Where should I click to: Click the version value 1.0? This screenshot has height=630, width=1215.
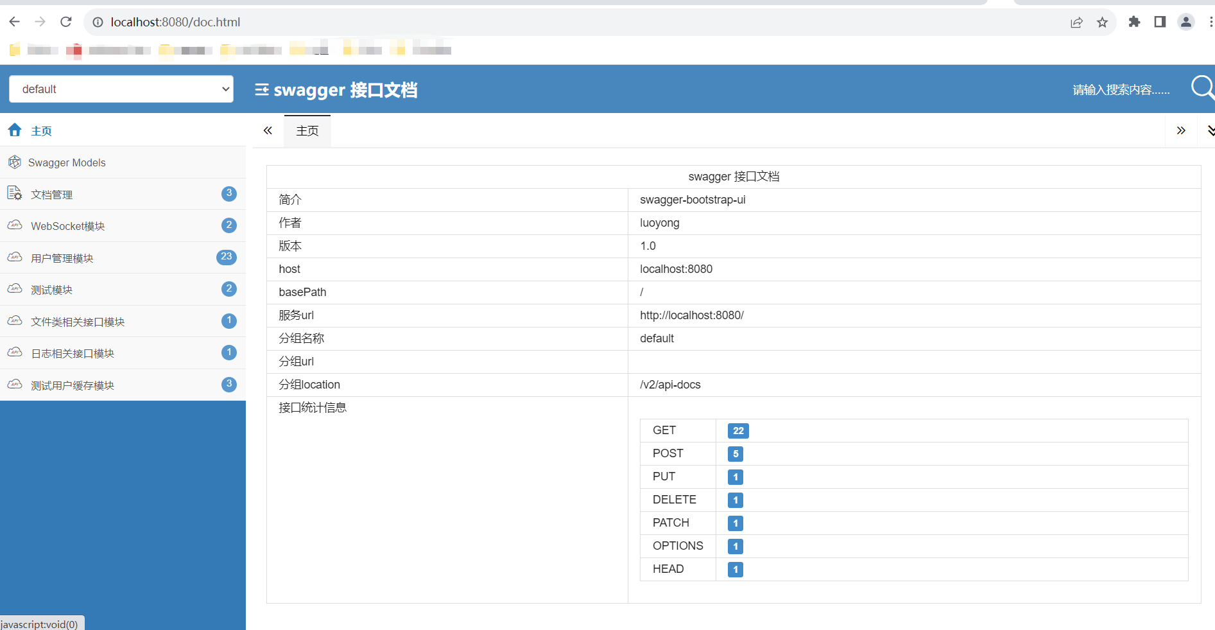(x=648, y=246)
